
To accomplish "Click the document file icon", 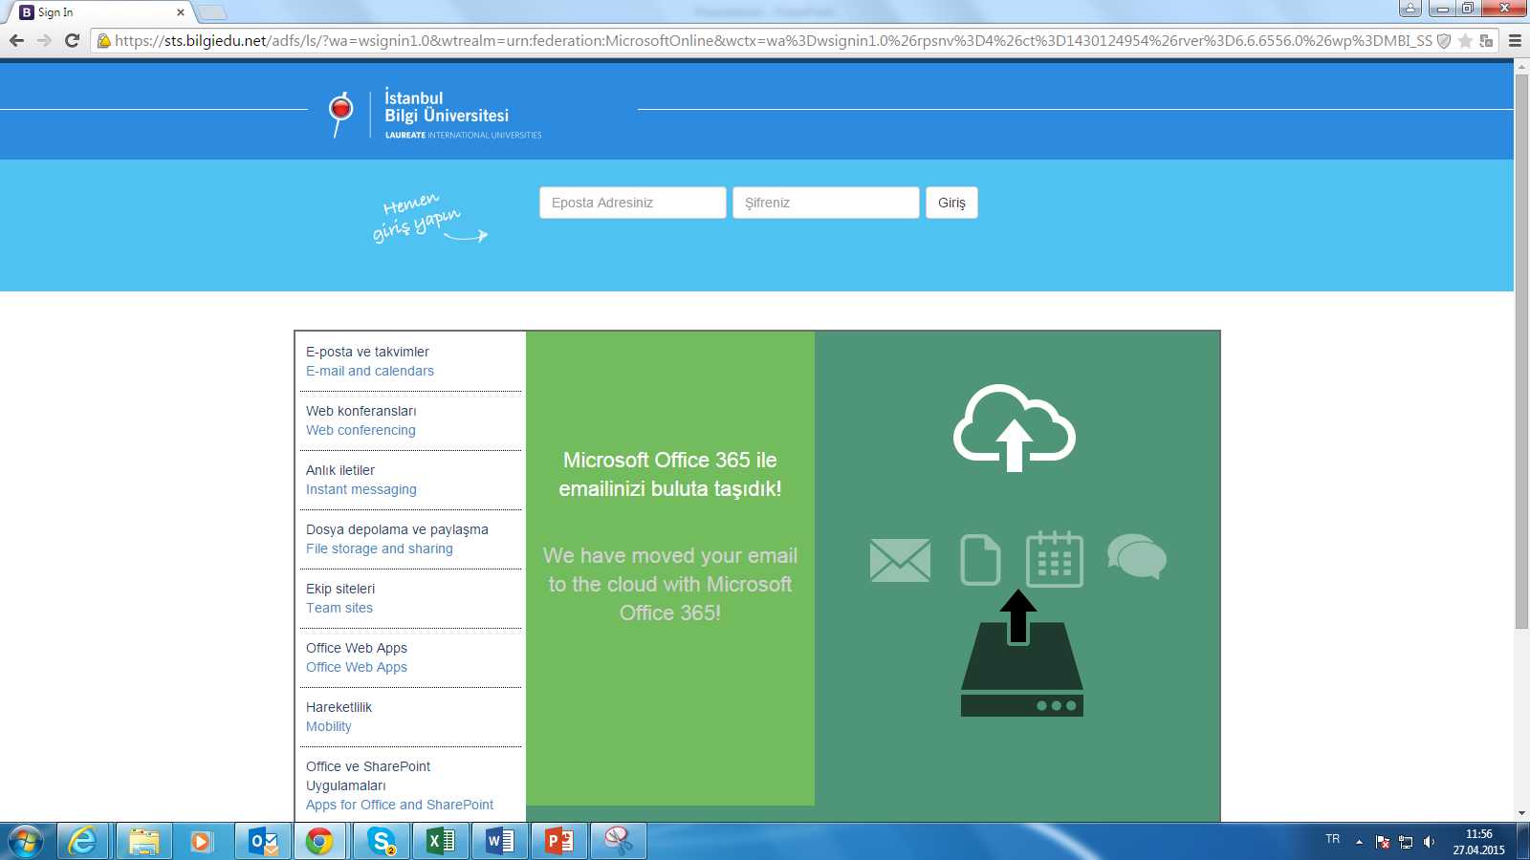I will click(x=980, y=559).
